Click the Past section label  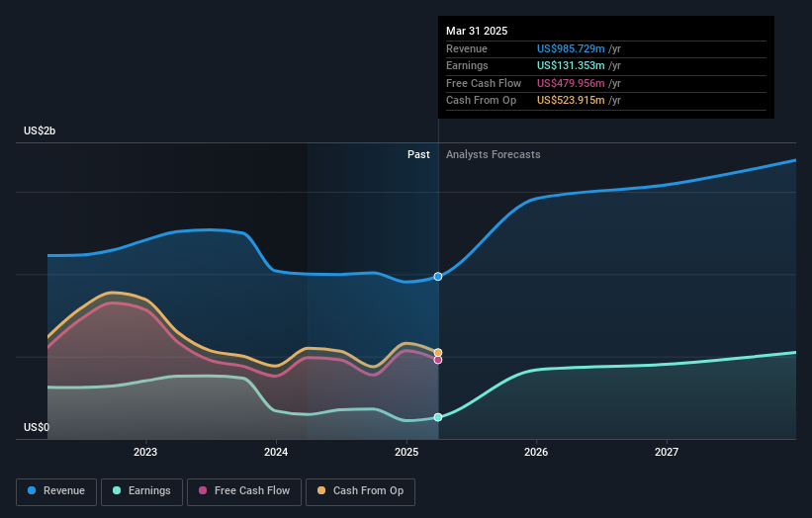(418, 155)
